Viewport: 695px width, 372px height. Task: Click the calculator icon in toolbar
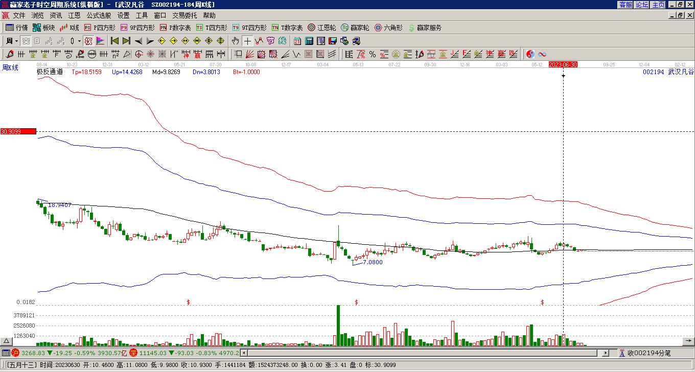309,41
